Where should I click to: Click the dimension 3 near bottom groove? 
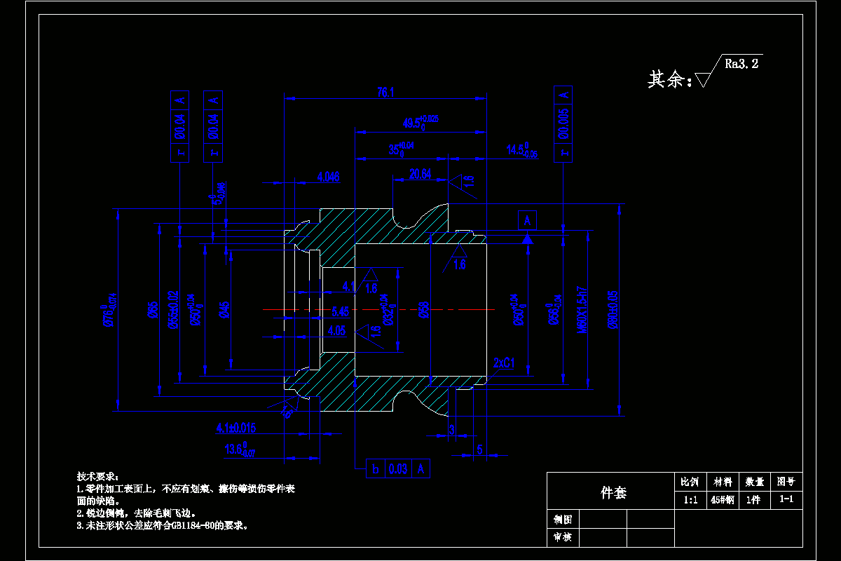click(452, 428)
